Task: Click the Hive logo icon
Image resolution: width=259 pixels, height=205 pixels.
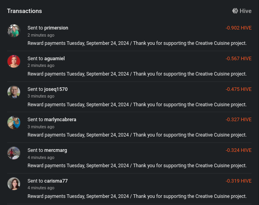Action: [x=235, y=11]
